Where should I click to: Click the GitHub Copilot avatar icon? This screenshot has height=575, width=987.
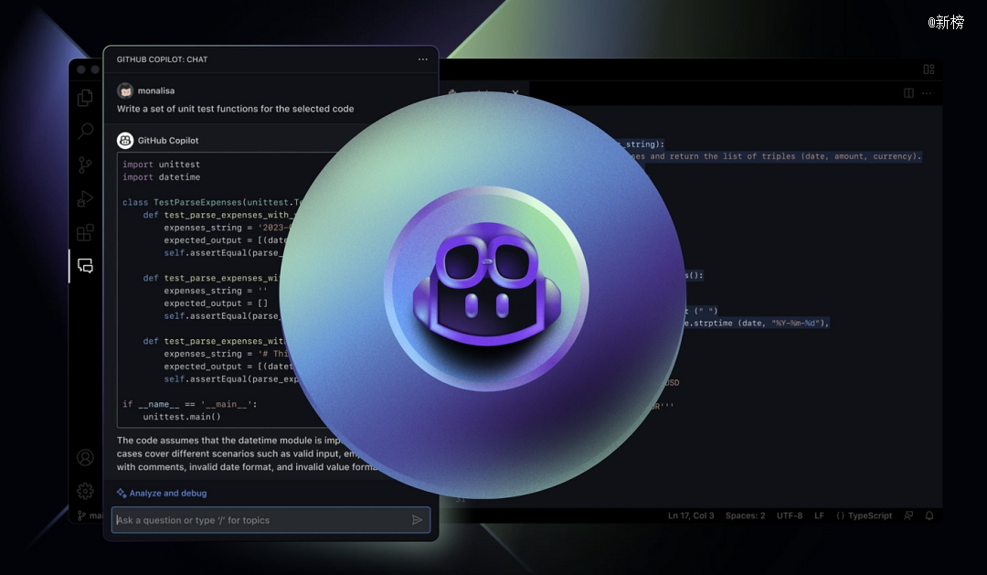click(x=125, y=141)
